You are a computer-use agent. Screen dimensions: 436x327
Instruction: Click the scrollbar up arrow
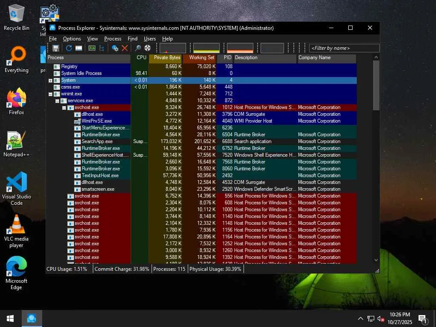tap(376, 57)
